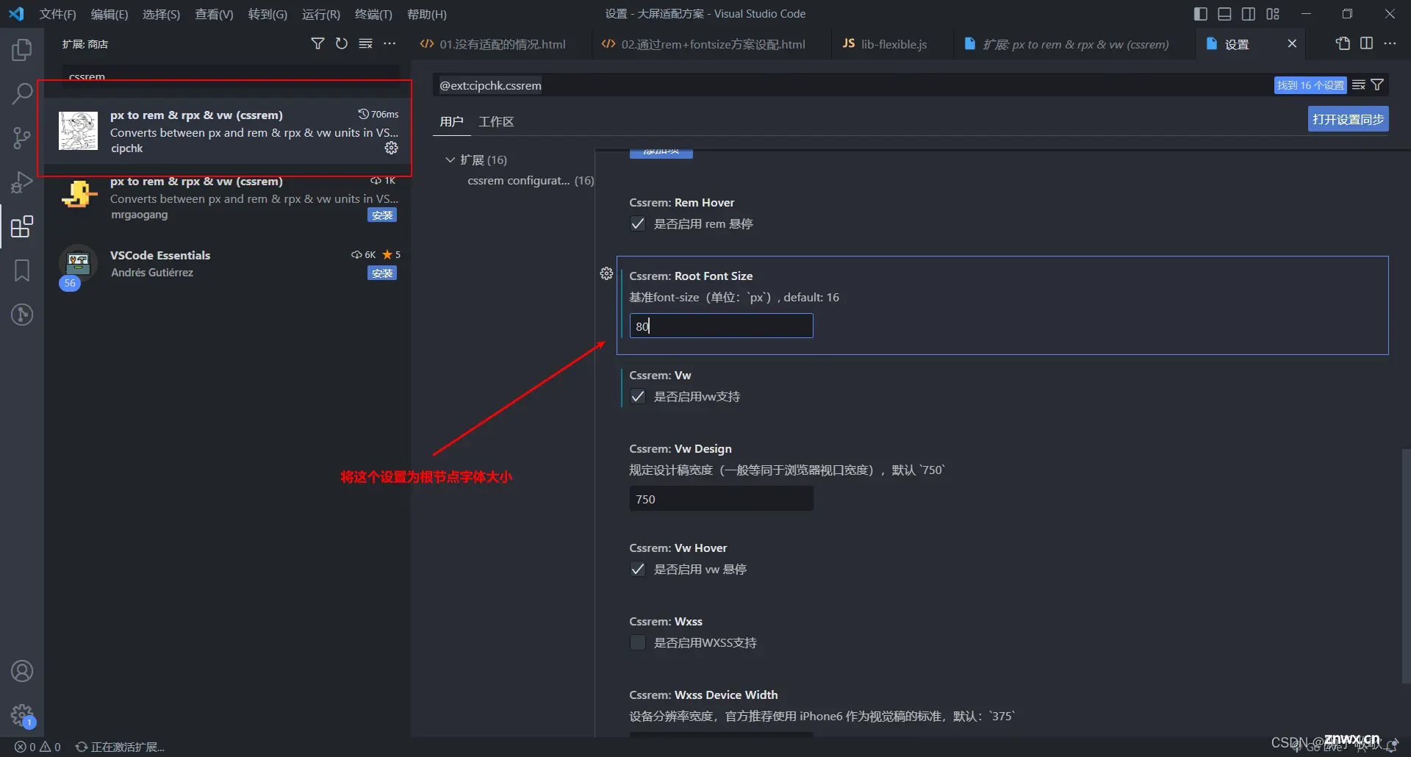Open the 终端(T) menu

373,14
